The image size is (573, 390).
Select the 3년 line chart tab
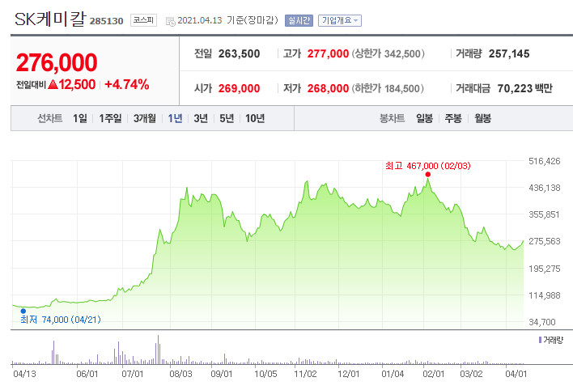200,118
